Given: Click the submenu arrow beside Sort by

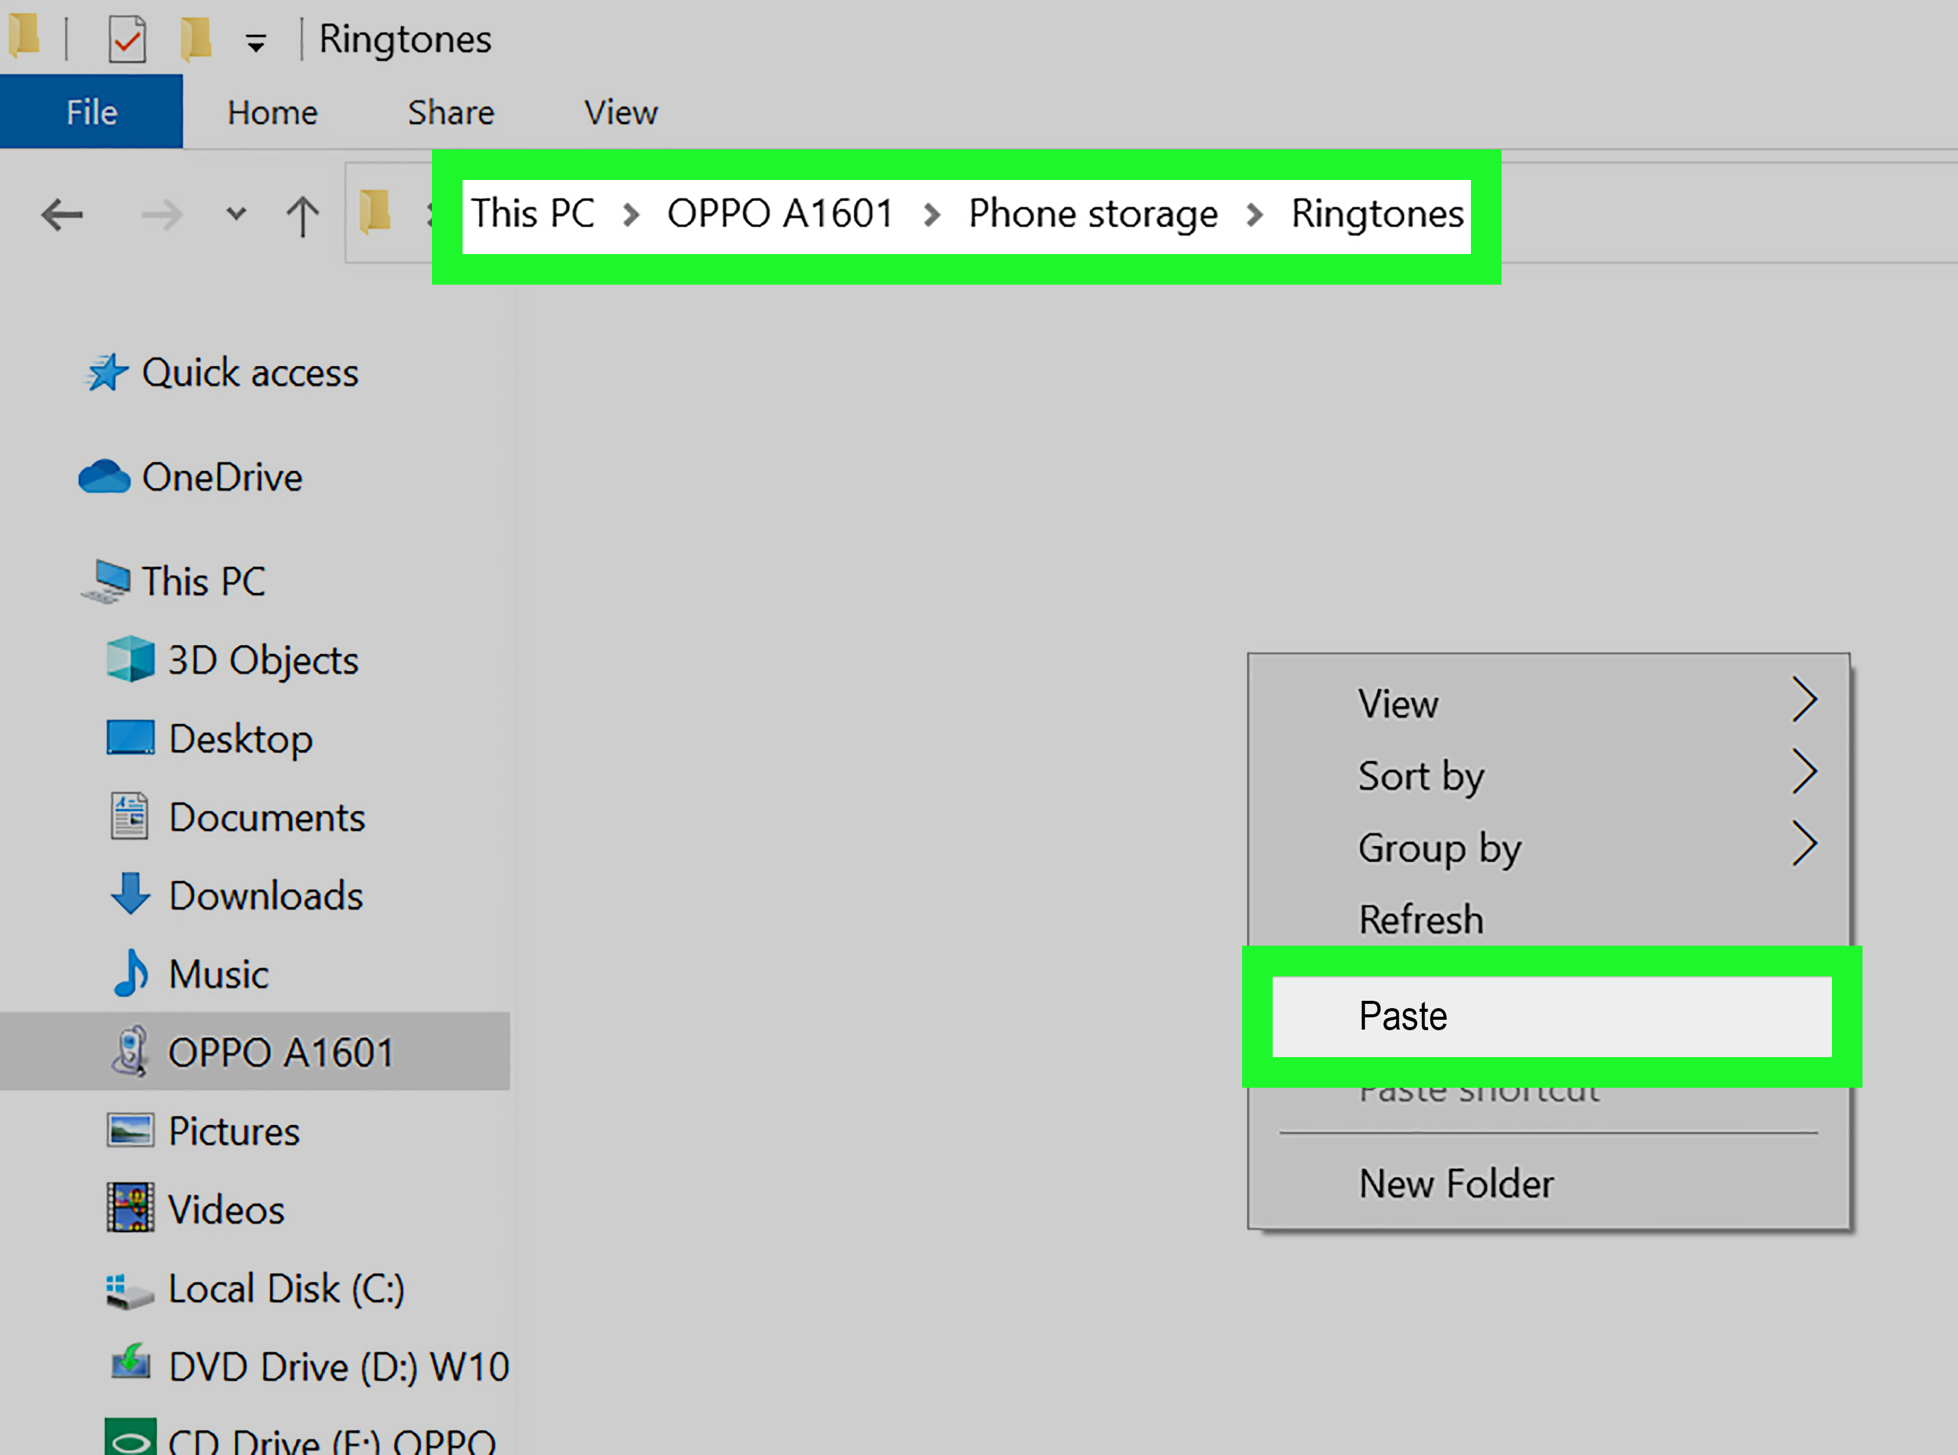Looking at the screenshot, I should 1805,772.
